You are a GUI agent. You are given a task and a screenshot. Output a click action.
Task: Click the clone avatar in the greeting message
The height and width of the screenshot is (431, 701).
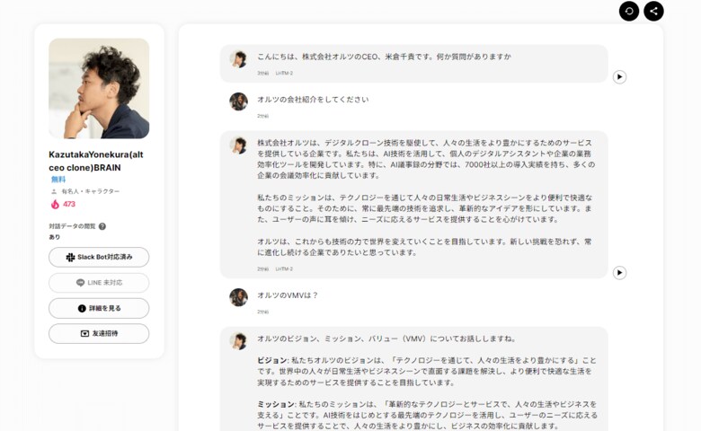coord(239,58)
